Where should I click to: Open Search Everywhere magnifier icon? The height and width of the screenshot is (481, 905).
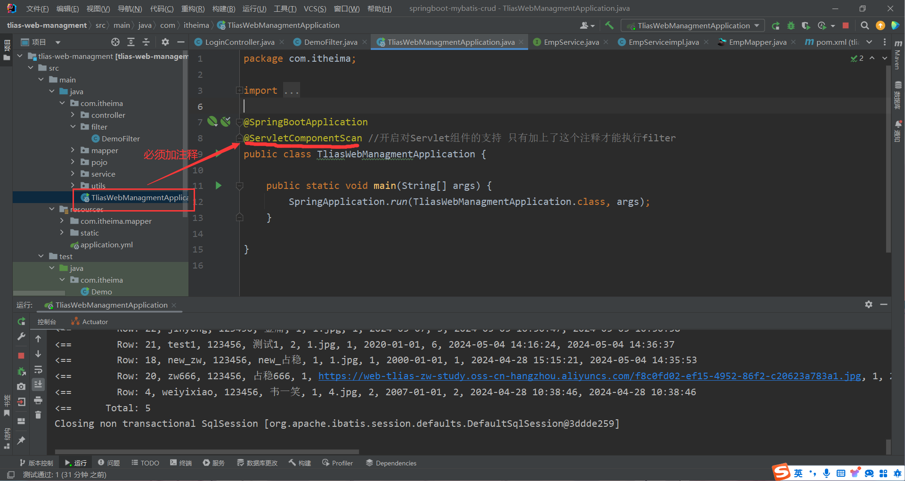coord(864,25)
